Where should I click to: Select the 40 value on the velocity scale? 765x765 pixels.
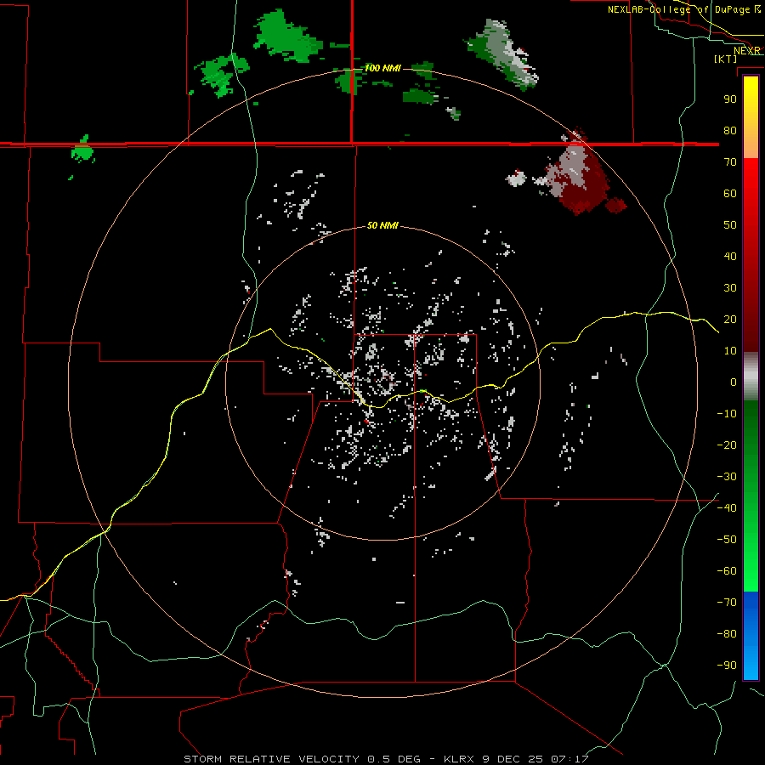pos(730,256)
